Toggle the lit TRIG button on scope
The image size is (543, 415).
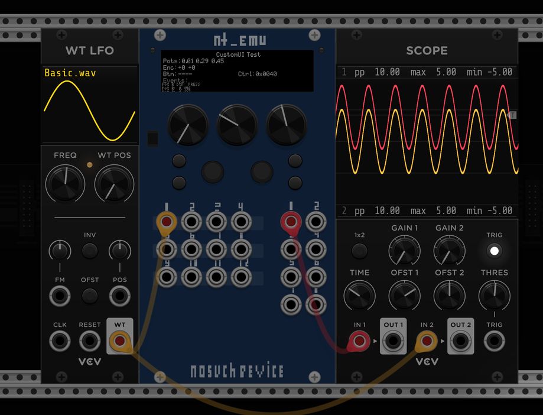point(494,251)
